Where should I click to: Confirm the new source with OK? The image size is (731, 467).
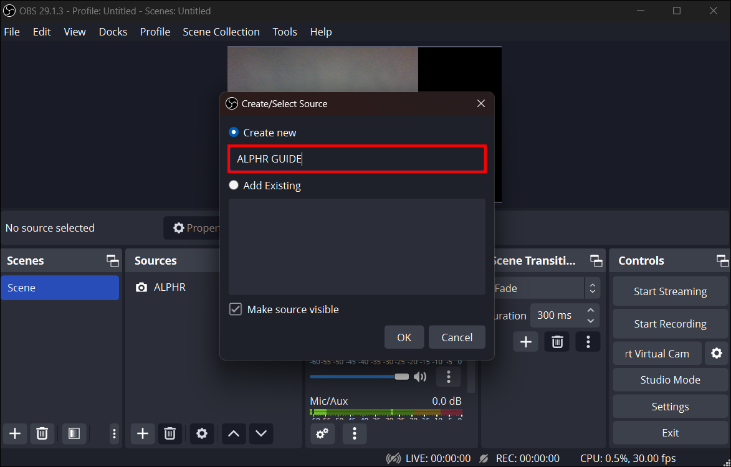click(404, 337)
